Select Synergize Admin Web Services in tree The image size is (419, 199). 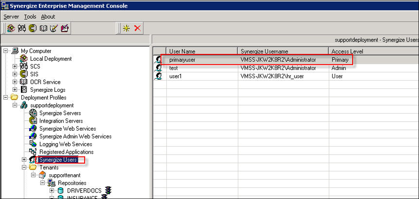tap(75, 137)
